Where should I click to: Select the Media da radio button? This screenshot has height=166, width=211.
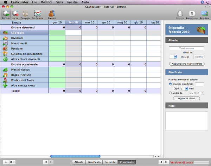click(170, 93)
